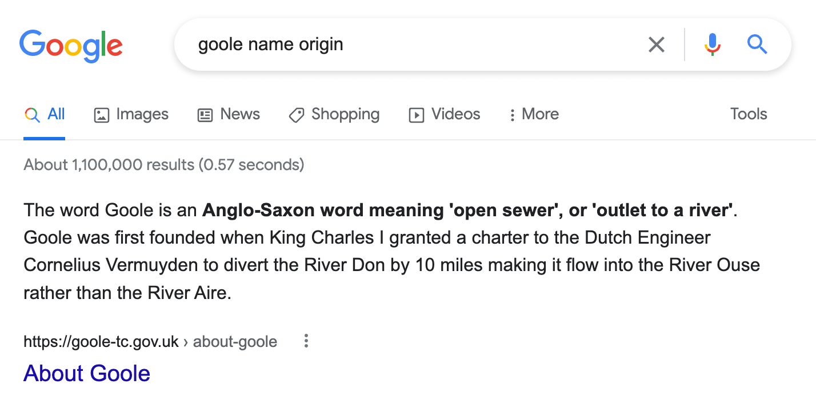Click the Videos play icon
This screenshot has height=404, width=816.
point(417,115)
